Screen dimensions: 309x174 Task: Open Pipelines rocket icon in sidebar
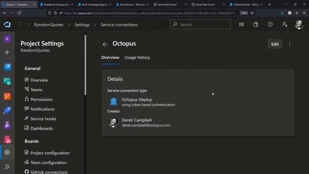click(x=7, y=111)
